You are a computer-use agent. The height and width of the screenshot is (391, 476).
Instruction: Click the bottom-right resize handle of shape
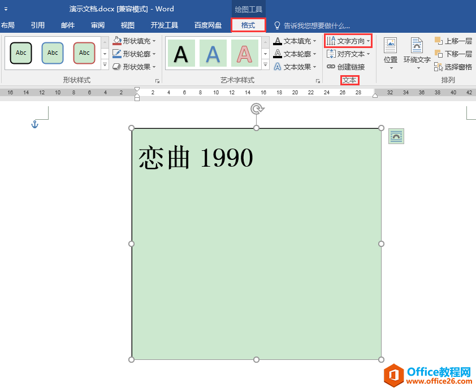coord(381,359)
